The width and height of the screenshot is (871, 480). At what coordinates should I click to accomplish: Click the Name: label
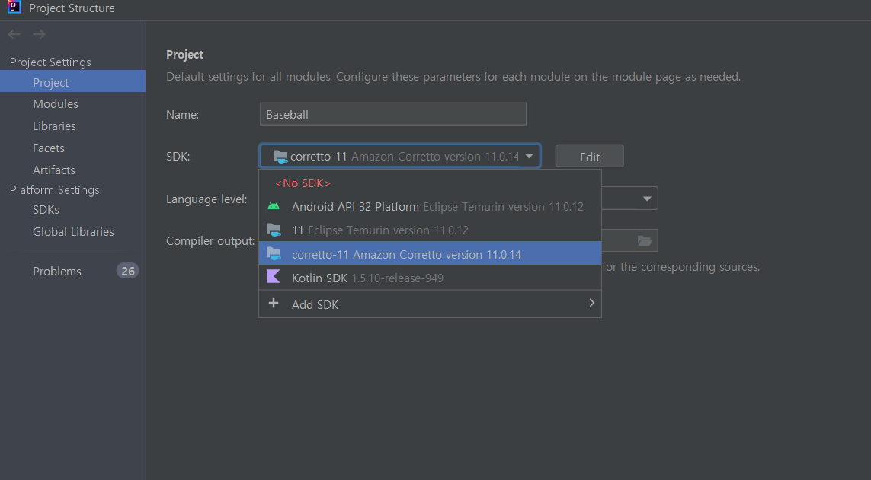coord(182,115)
